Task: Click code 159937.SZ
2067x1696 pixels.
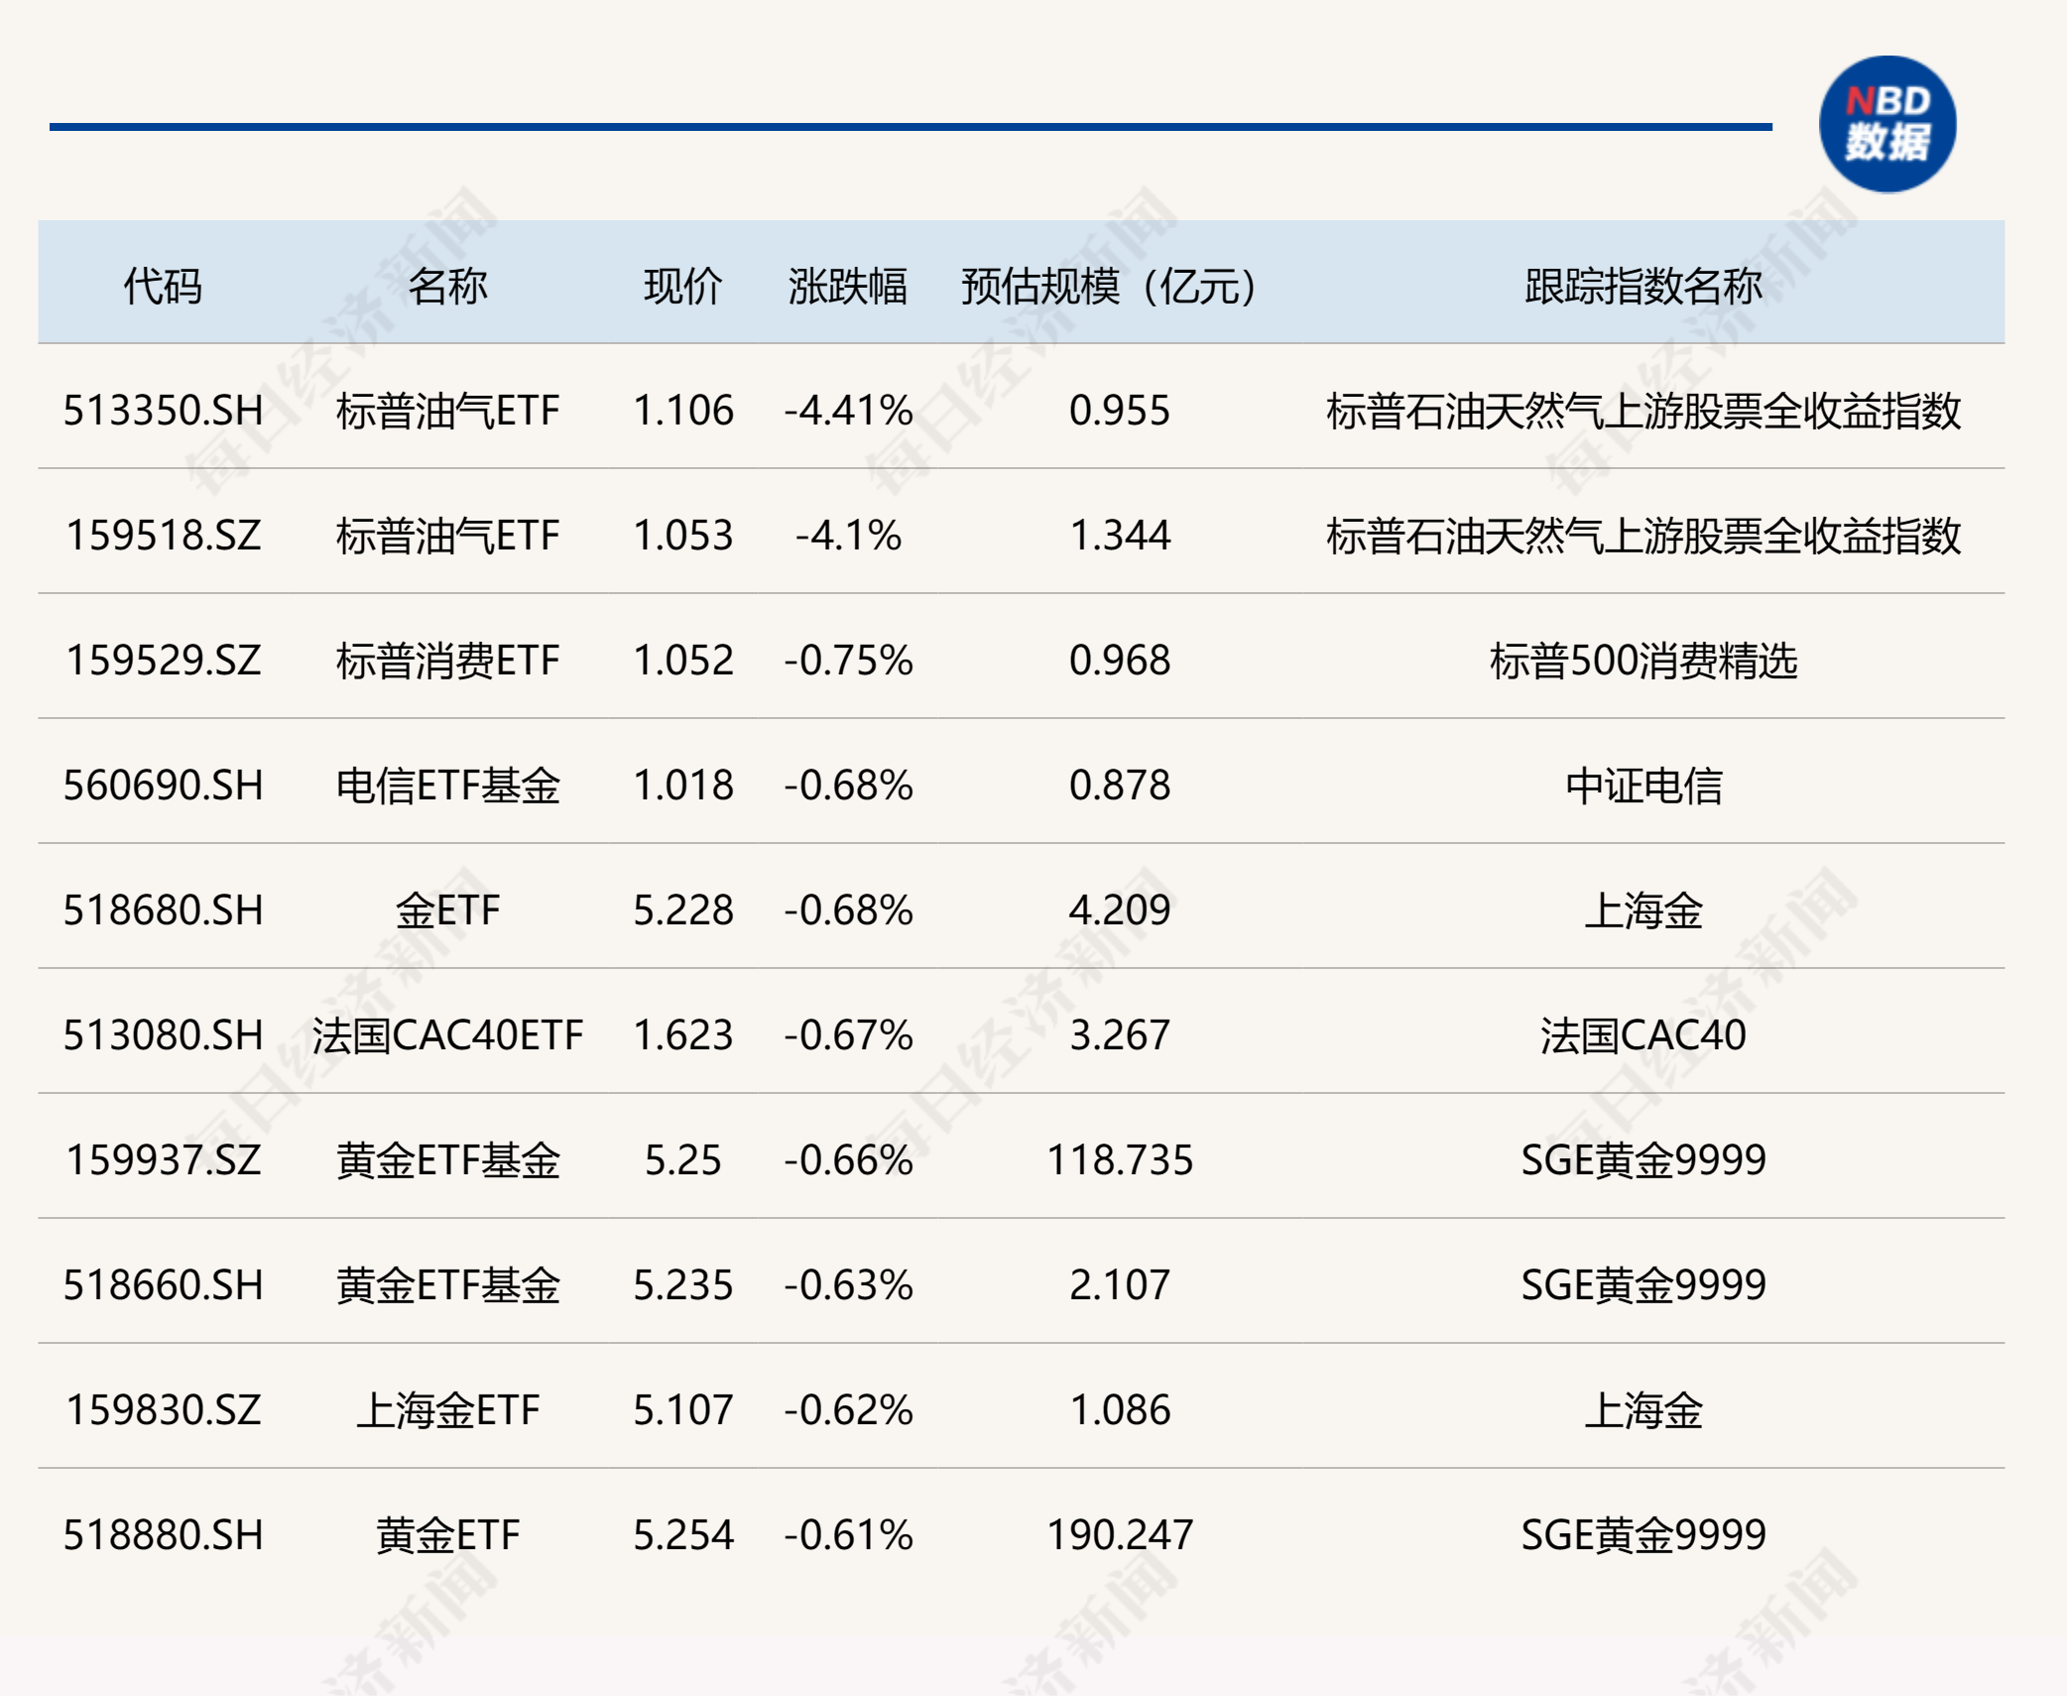Action: 164,1160
